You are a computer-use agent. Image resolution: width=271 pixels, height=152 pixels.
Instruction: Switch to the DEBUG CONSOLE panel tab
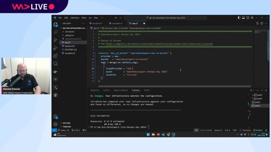tap(121, 90)
